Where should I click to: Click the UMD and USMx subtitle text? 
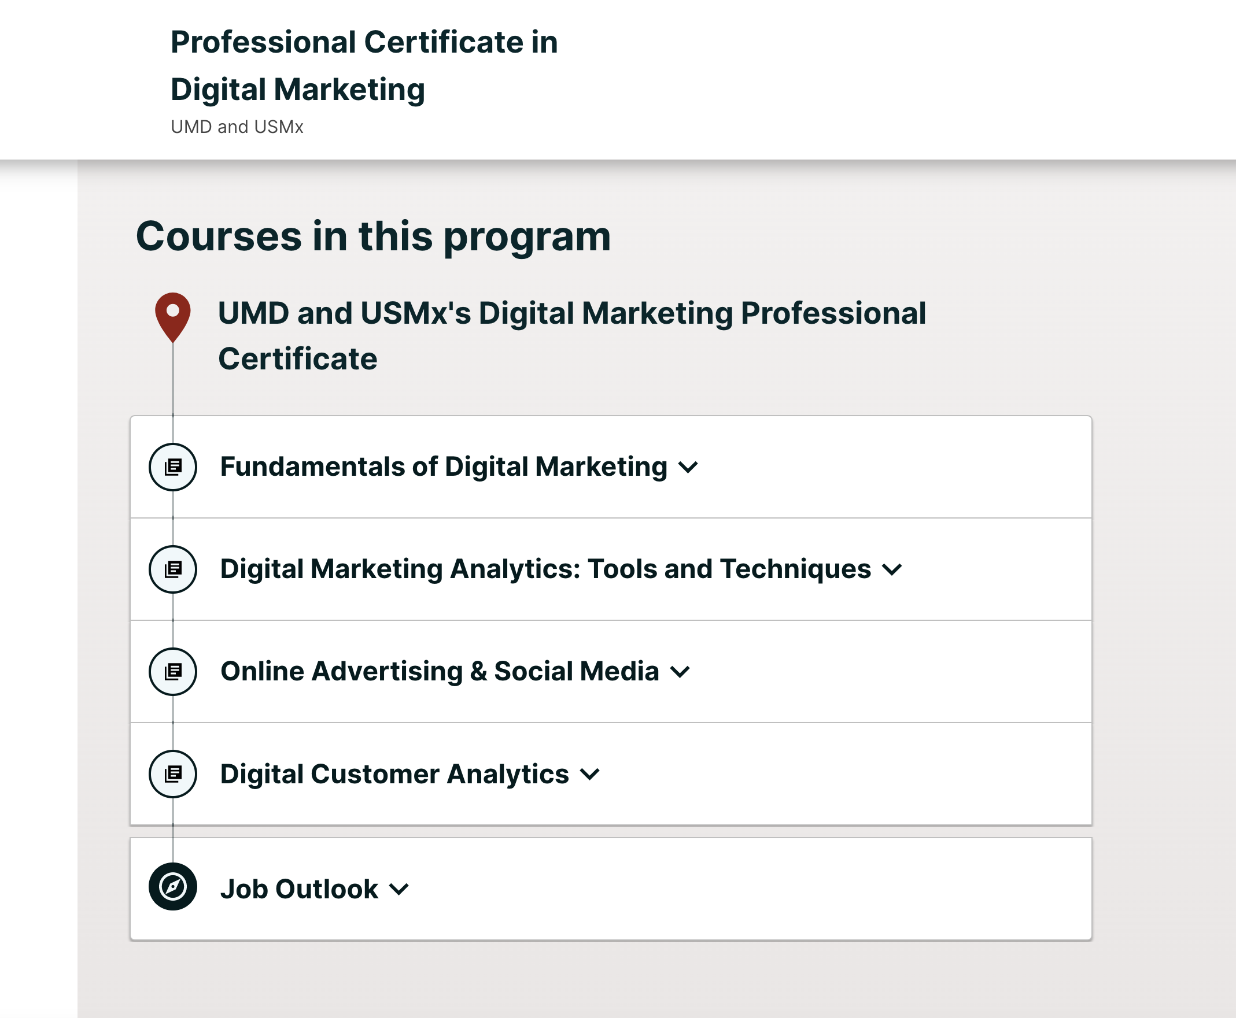click(x=237, y=127)
